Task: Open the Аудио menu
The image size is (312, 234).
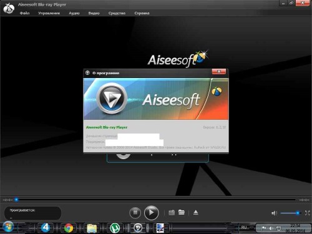Action: point(74,13)
